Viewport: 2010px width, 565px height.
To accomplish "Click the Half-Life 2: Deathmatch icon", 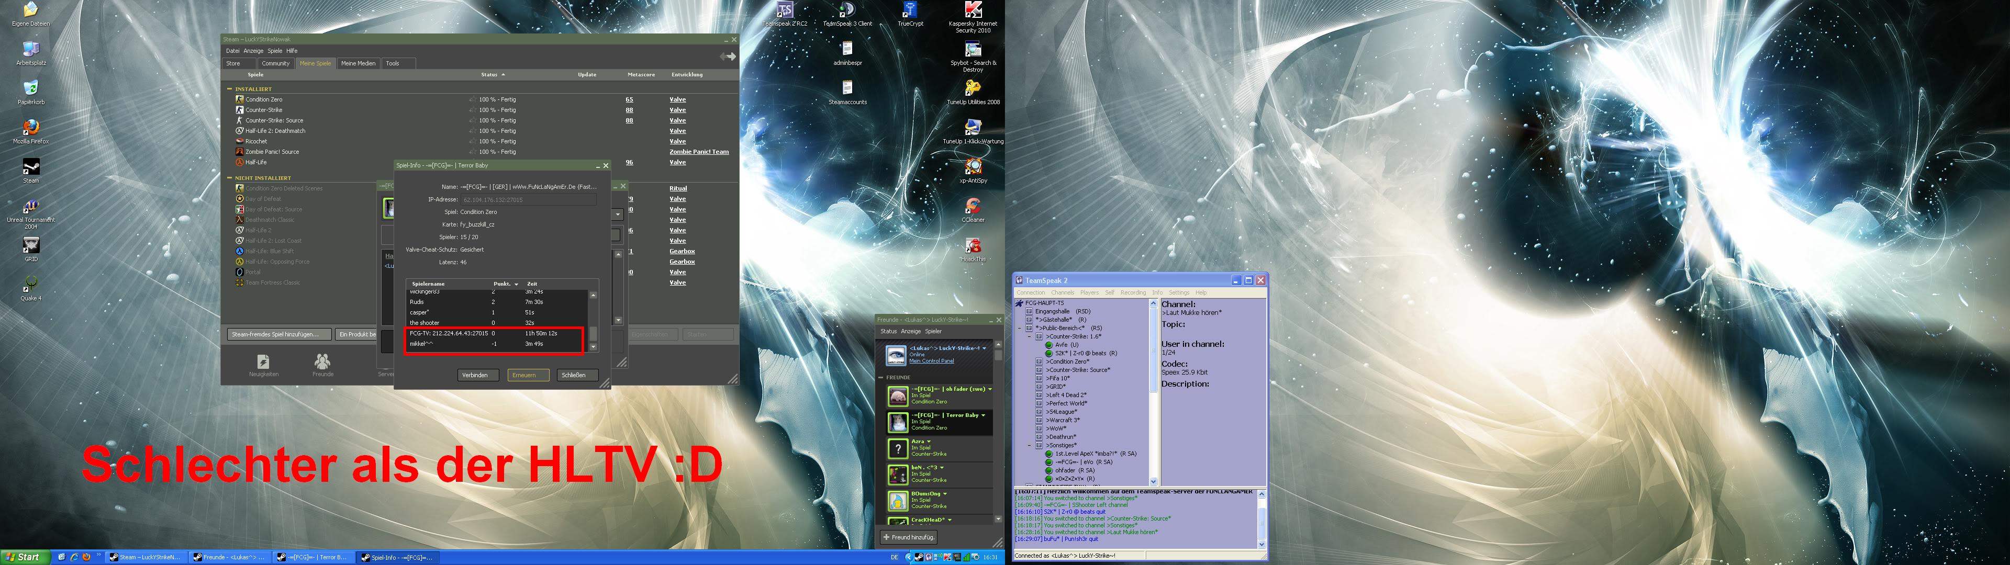I will [240, 130].
